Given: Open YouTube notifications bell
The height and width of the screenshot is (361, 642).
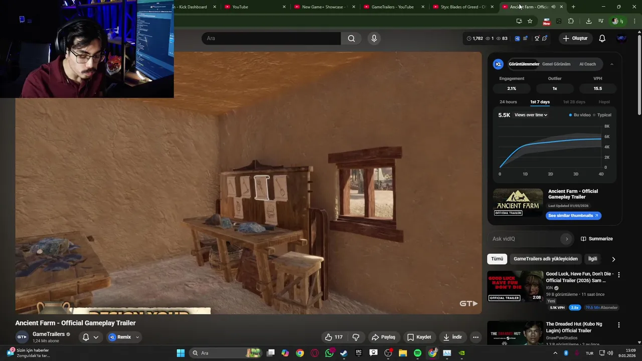Looking at the screenshot, I should tap(602, 38).
